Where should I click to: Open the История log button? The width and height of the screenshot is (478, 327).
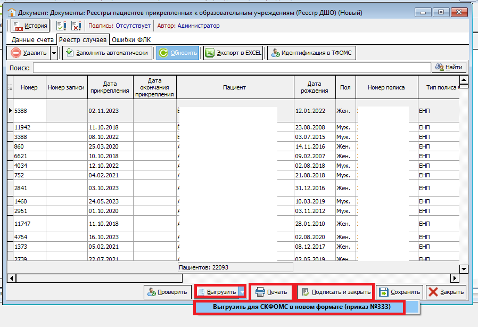(30, 26)
